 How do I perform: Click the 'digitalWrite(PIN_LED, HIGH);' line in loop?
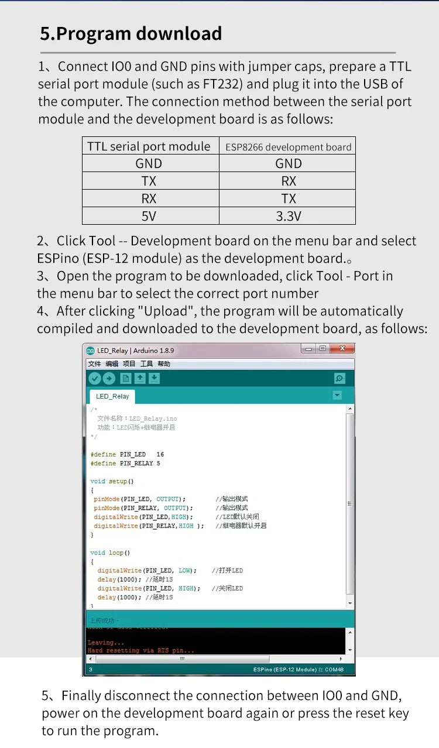tap(149, 588)
